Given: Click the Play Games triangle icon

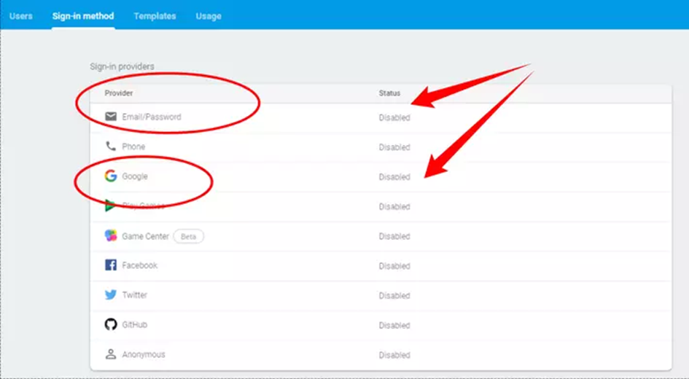Looking at the screenshot, I should [x=111, y=206].
